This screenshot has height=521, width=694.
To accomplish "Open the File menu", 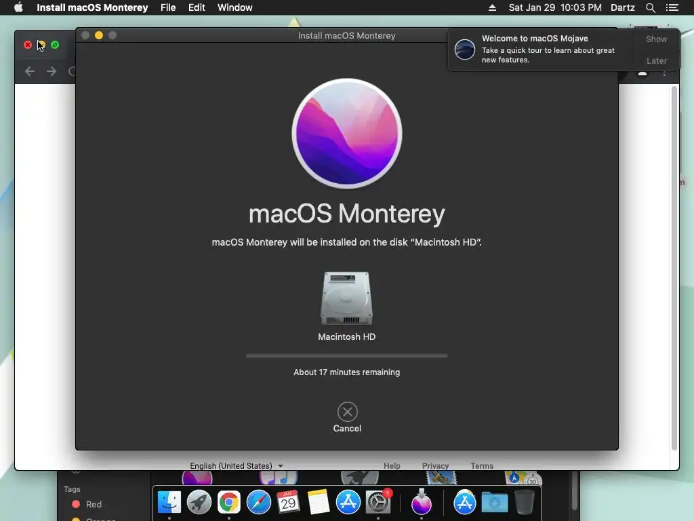I will coord(168,7).
